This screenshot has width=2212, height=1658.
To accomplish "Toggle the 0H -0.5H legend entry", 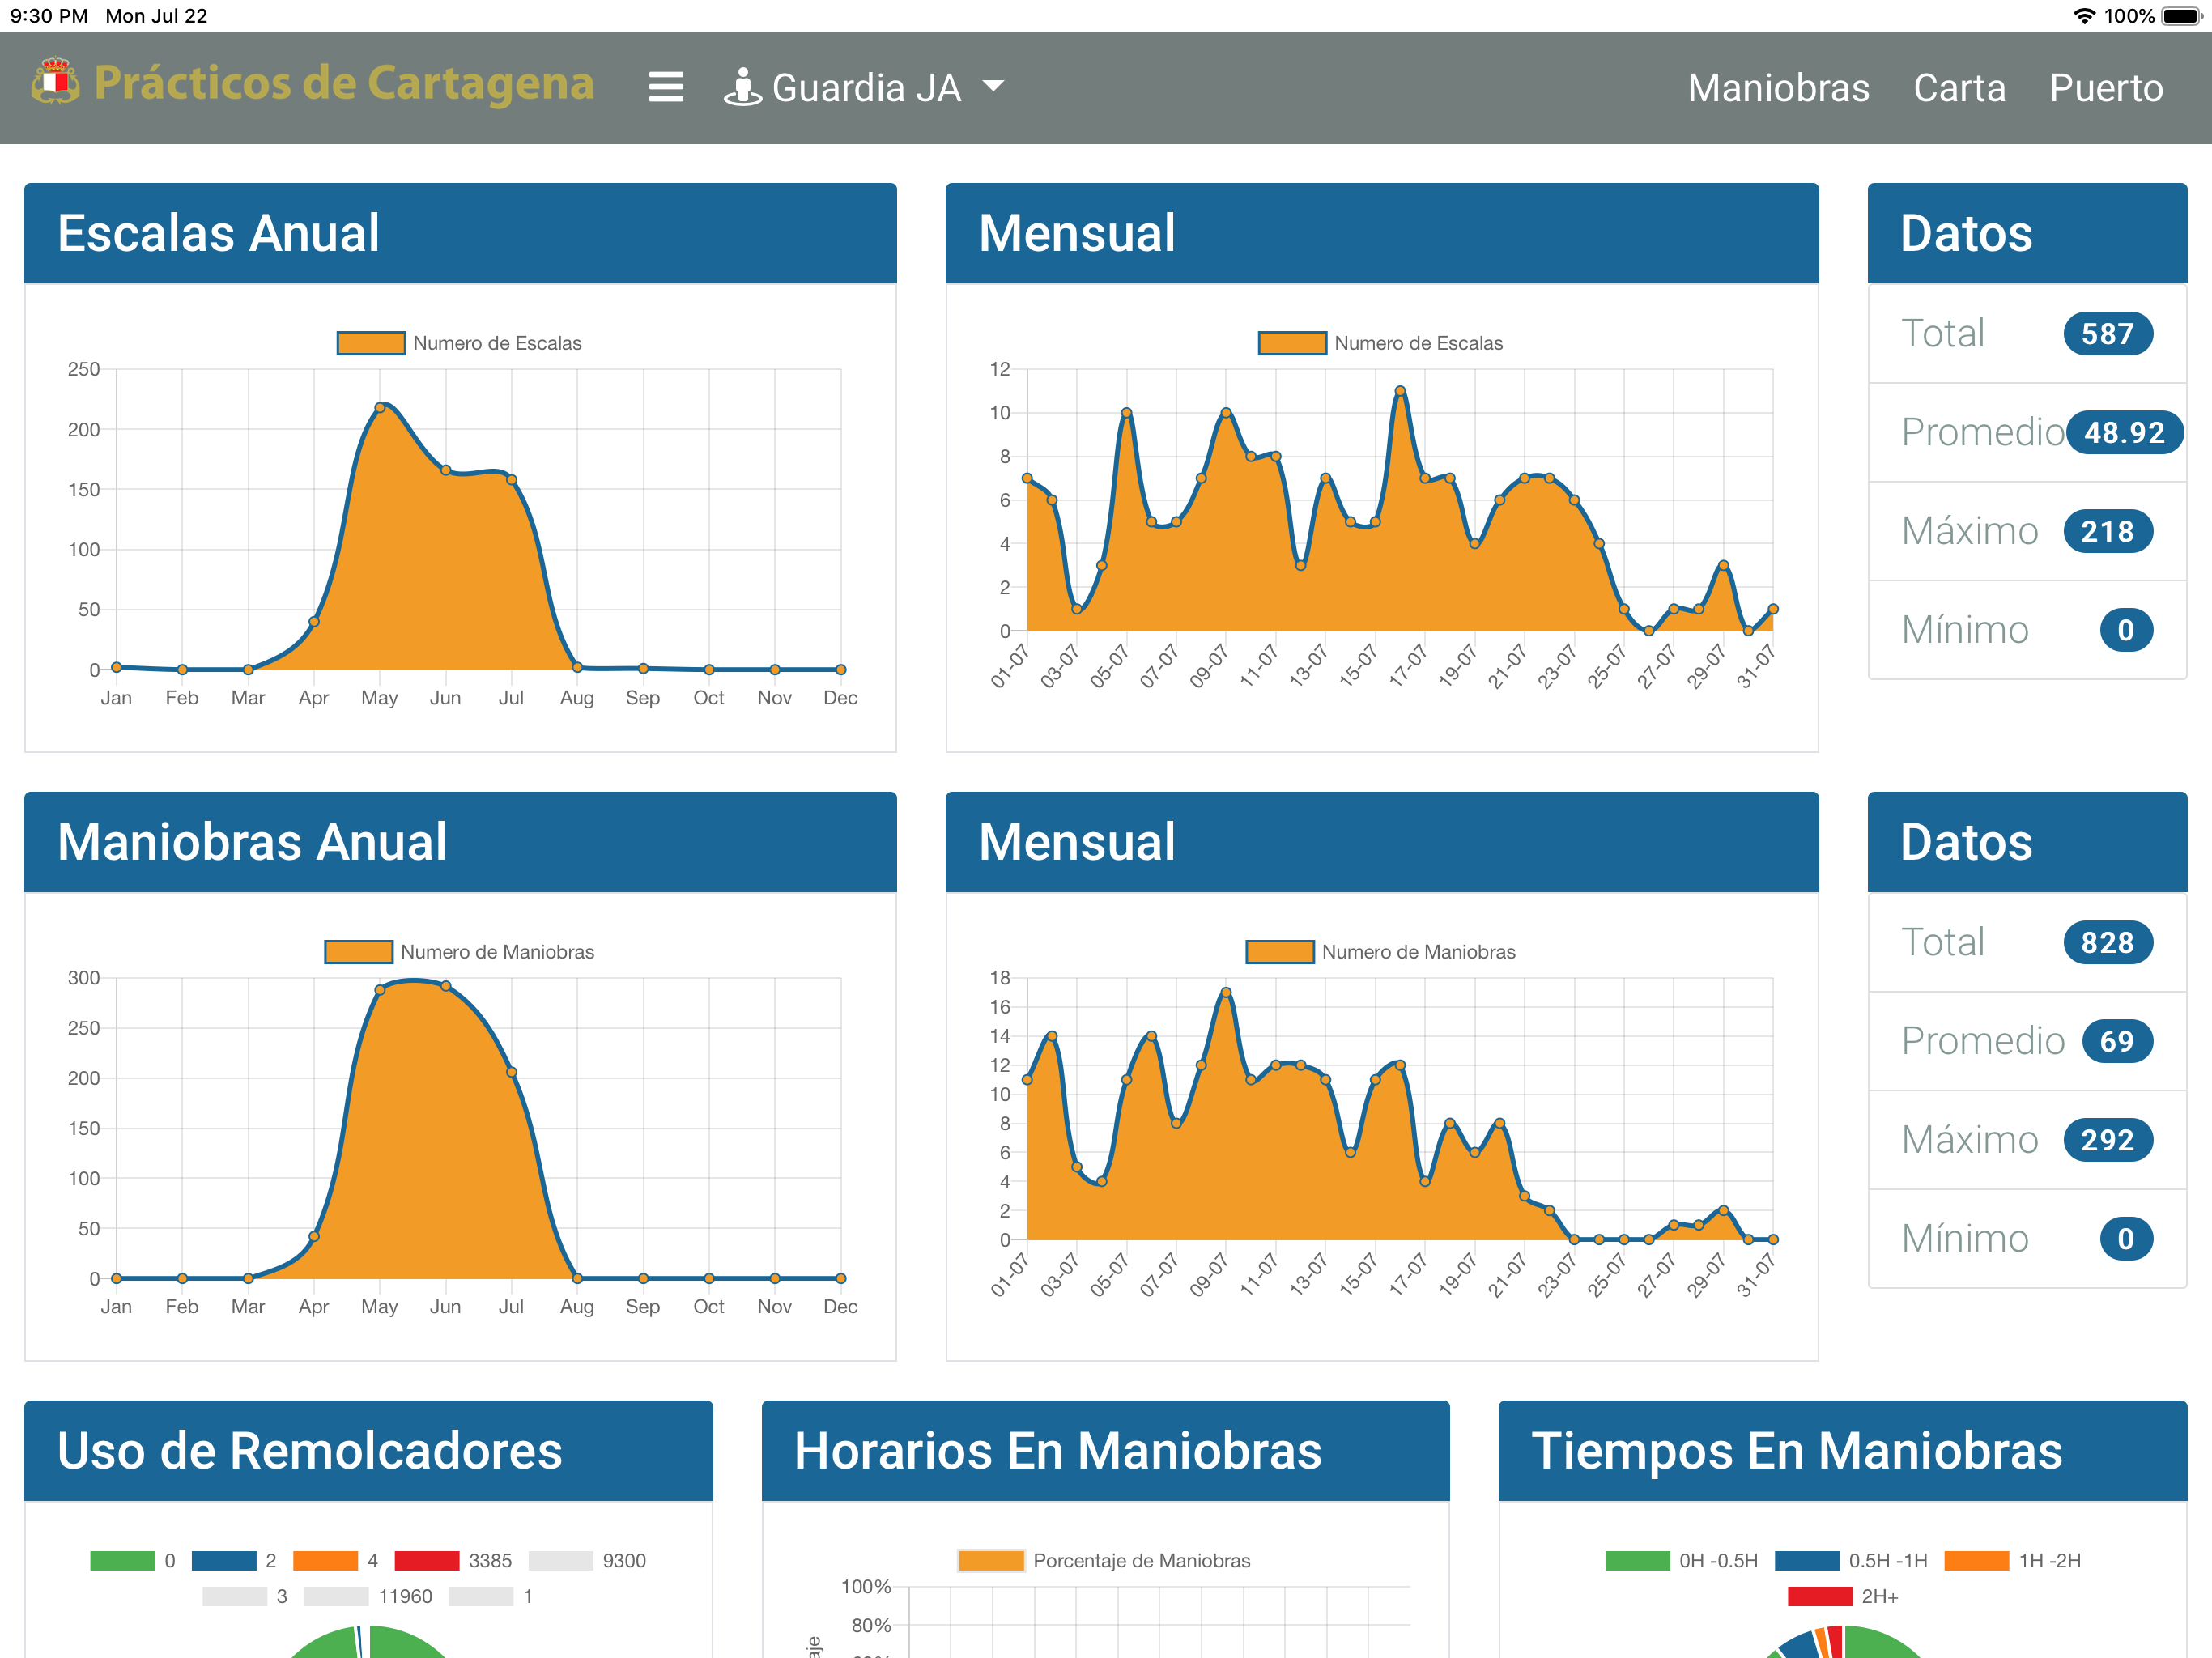I will 1681,1561.
